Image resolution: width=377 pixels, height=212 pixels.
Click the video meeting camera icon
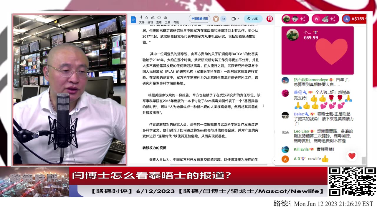click(x=234, y=19)
